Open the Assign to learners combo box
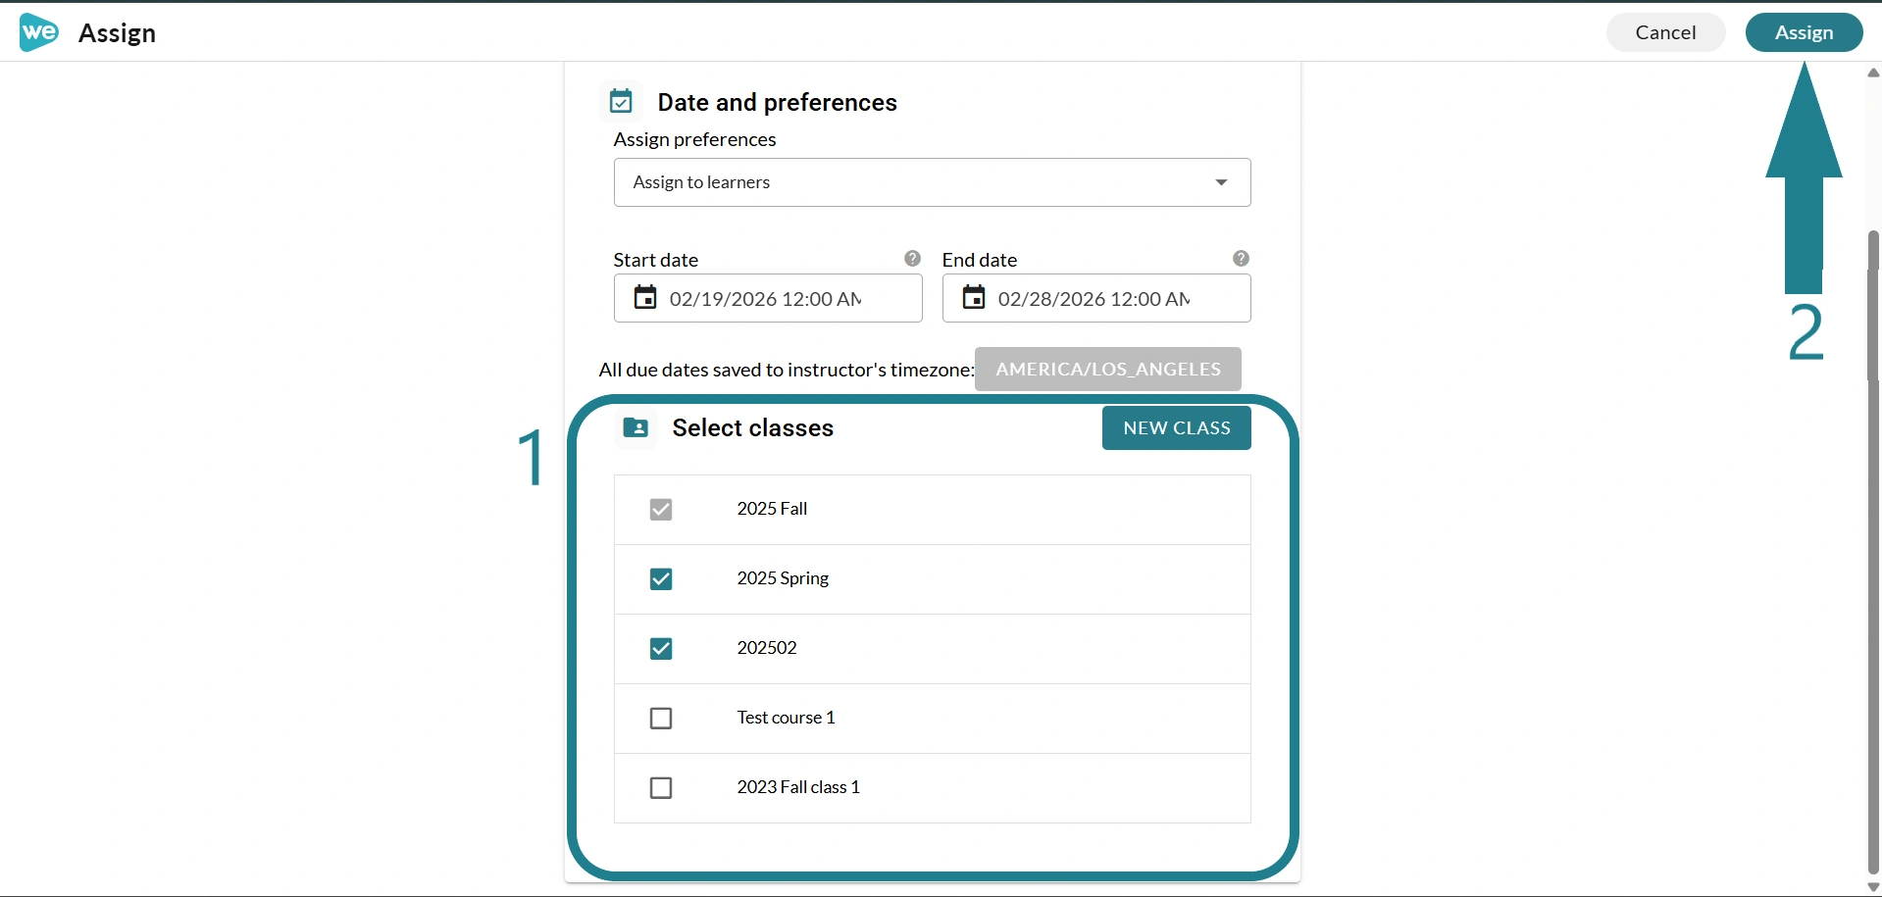Image resolution: width=1882 pixels, height=897 pixels. [932, 182]
